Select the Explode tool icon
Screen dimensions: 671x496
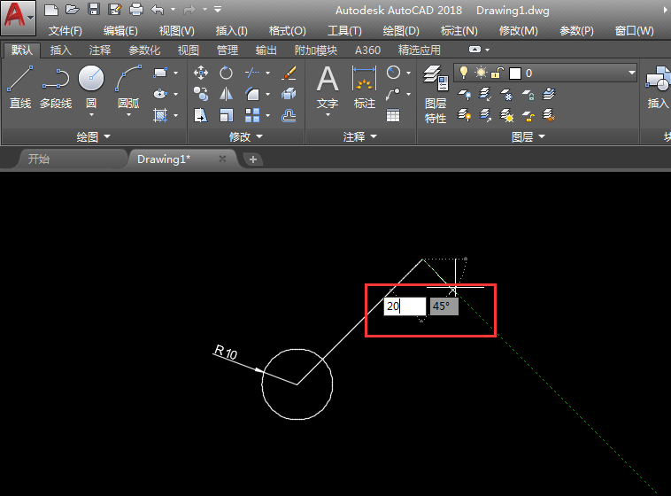point(289,94)
